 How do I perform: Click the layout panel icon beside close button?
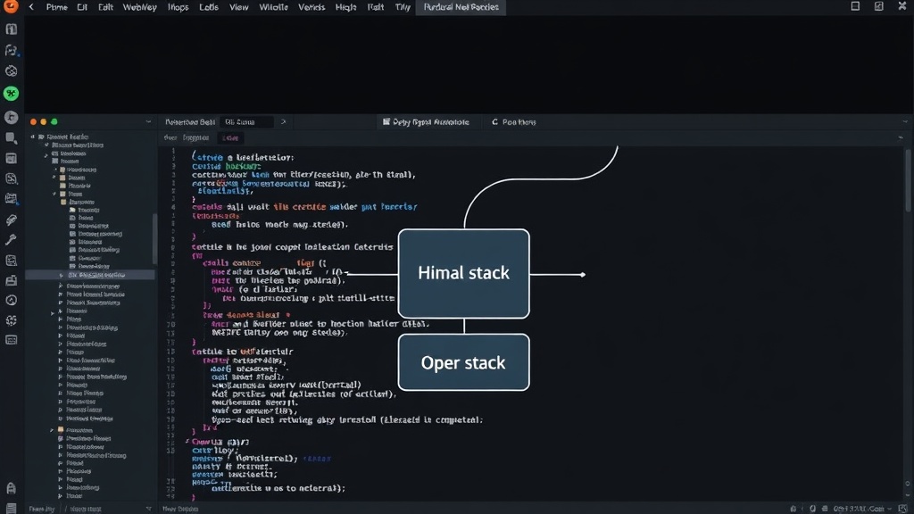coord(878,6)
